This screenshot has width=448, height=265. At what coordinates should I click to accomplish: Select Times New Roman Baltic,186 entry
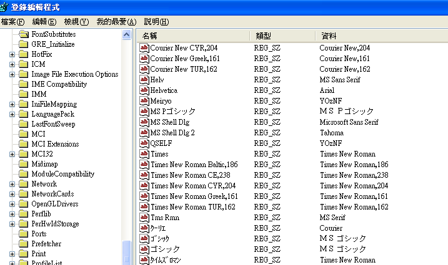[x=194, y=165]
